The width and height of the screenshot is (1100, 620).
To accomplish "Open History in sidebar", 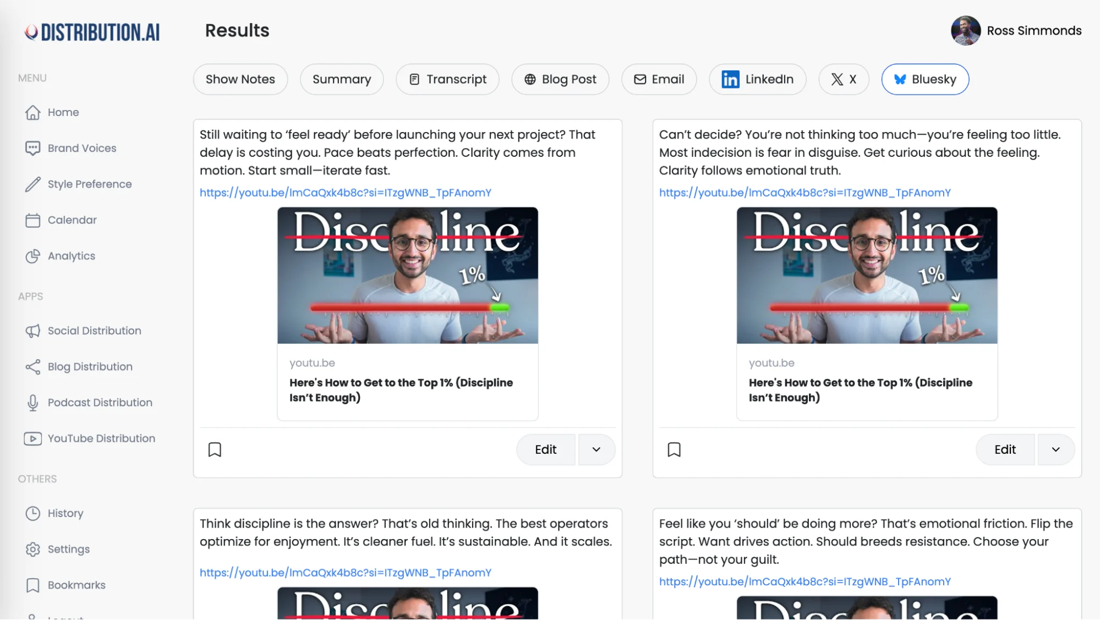I will tap(65, 513).
